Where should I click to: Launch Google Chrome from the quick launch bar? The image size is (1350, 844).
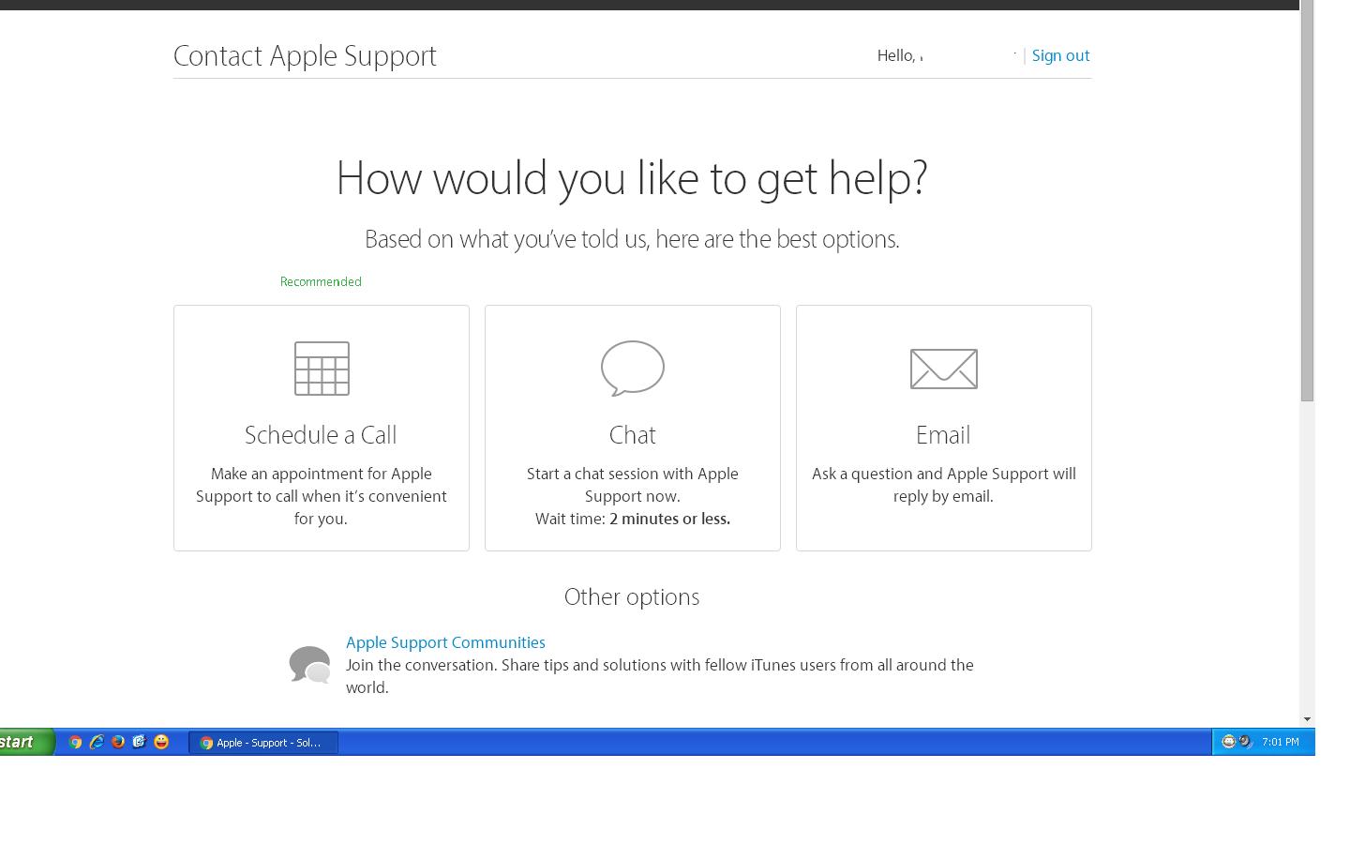coord(76,742)
